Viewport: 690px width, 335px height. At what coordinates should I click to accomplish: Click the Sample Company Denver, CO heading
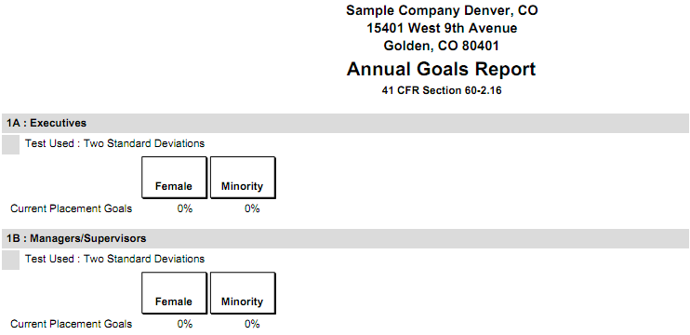tap(442, 10)
